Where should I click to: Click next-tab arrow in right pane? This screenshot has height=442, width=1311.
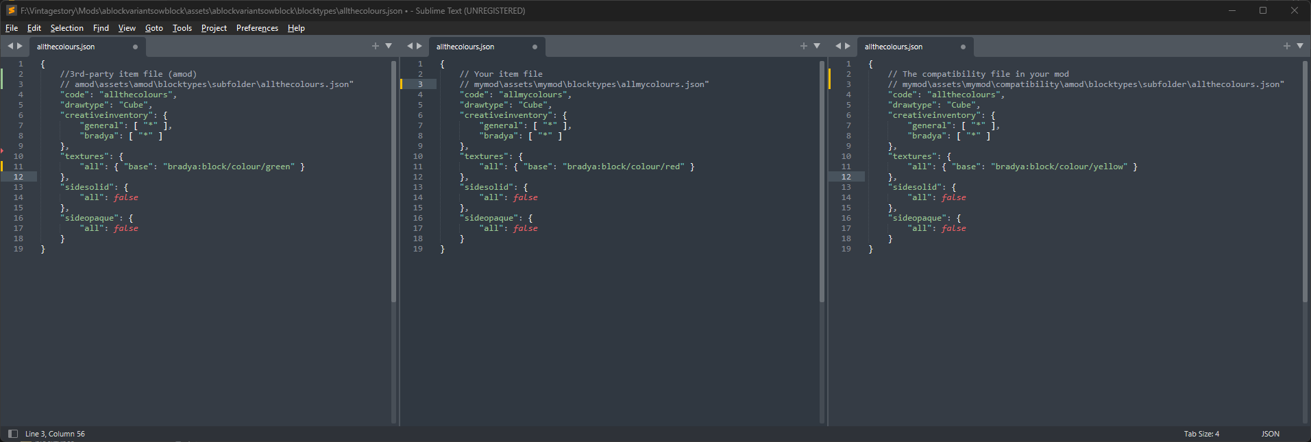click(848, 46)
